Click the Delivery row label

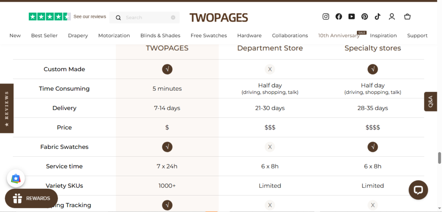point(64,108)
